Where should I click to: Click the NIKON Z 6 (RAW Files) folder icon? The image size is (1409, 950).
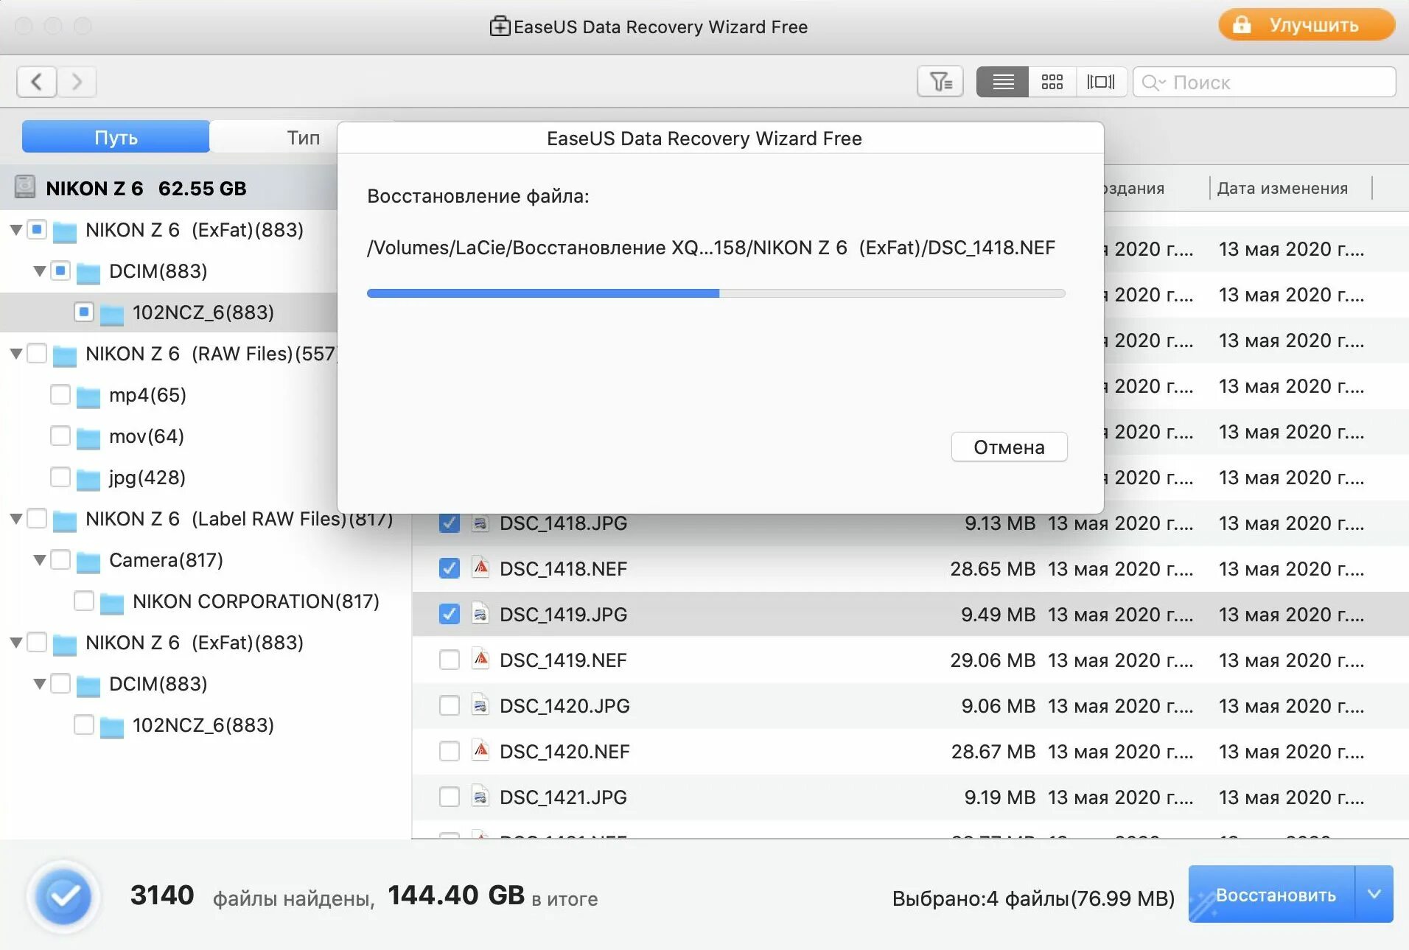(x=65, y=355)
